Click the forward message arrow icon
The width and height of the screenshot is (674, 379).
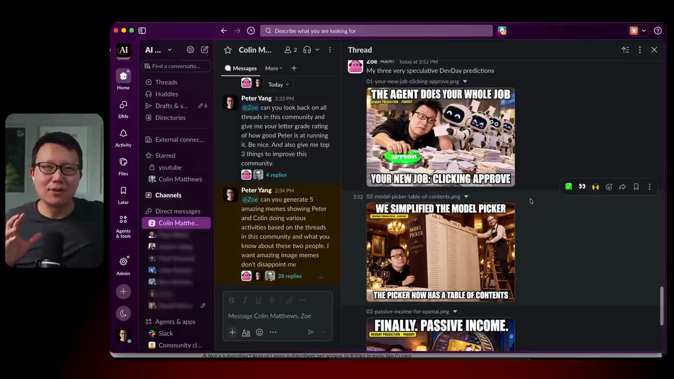coord(622,187)
